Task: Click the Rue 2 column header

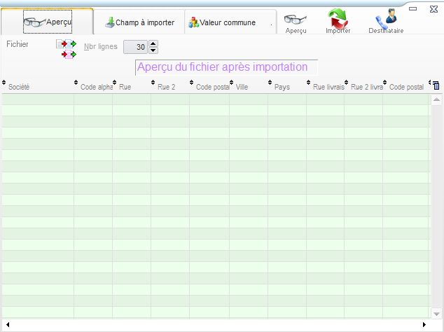Action: pos(169,87)
